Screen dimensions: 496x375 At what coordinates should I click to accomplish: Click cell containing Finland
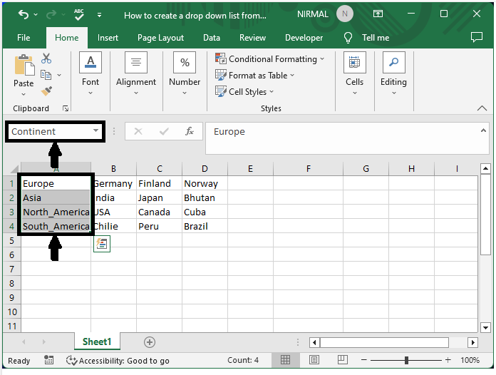[x=160, y=183]
